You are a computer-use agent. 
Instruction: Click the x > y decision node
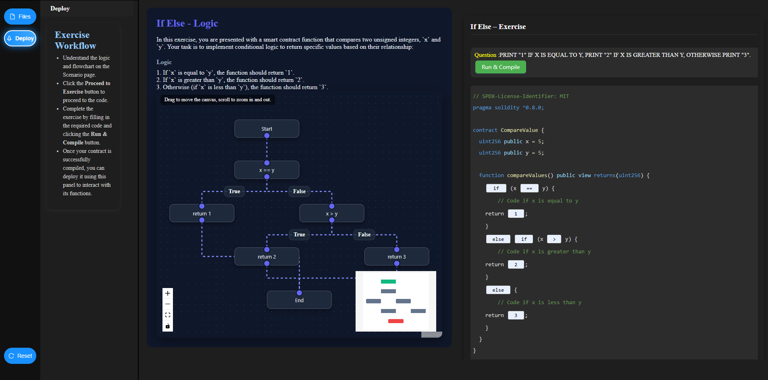[331, 213]
